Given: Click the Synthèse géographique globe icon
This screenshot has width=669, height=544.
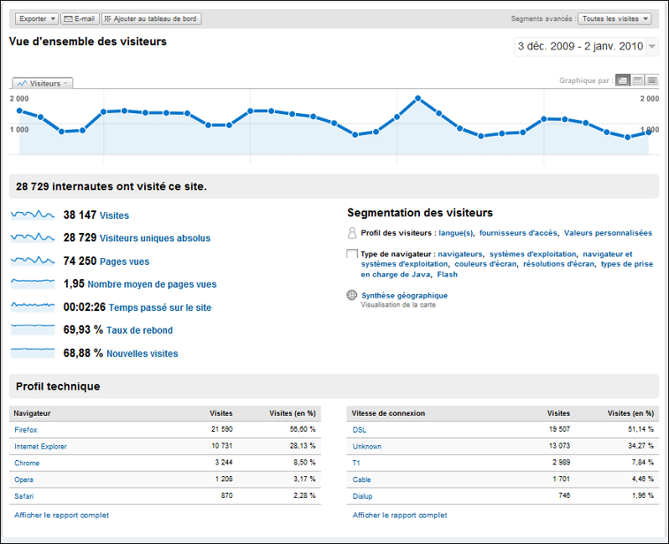Looking at the screenshot, I should (x=352, y=295).
